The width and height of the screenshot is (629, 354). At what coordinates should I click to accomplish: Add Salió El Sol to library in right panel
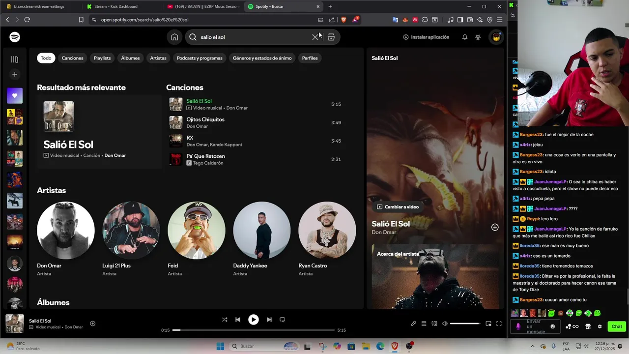[x=495, y=227]
